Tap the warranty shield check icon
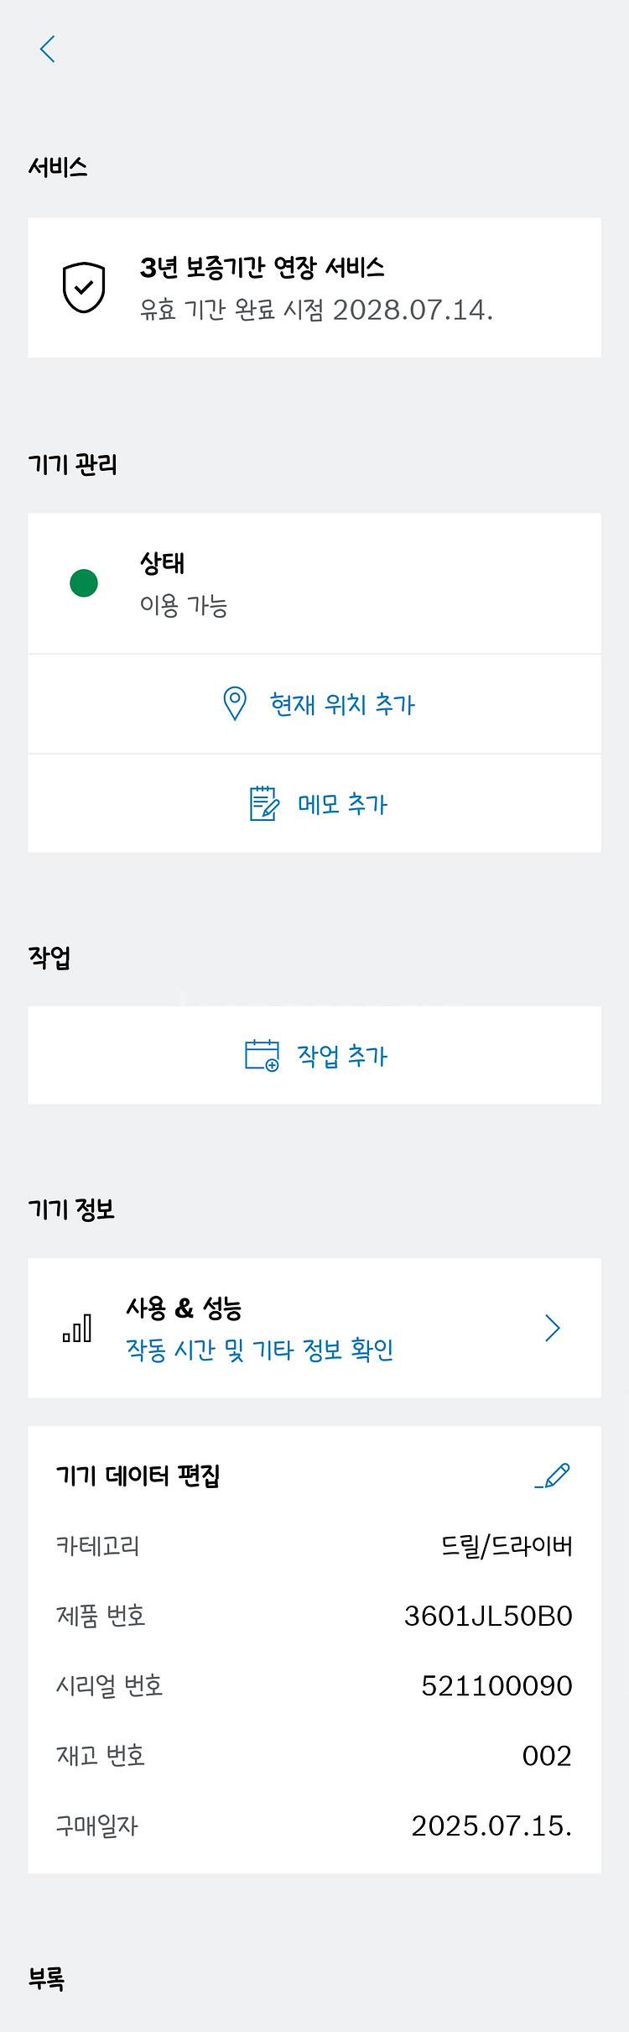Viewport: 629px width, 2032px height. coord(84,287)
